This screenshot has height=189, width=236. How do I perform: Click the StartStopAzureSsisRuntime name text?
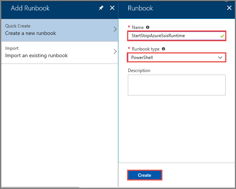158,36
